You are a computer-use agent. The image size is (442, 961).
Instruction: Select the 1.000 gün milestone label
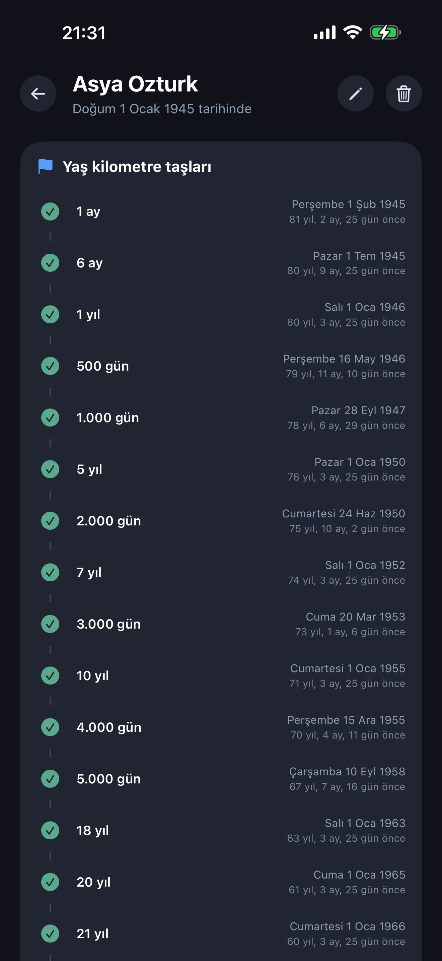(108, 418)
